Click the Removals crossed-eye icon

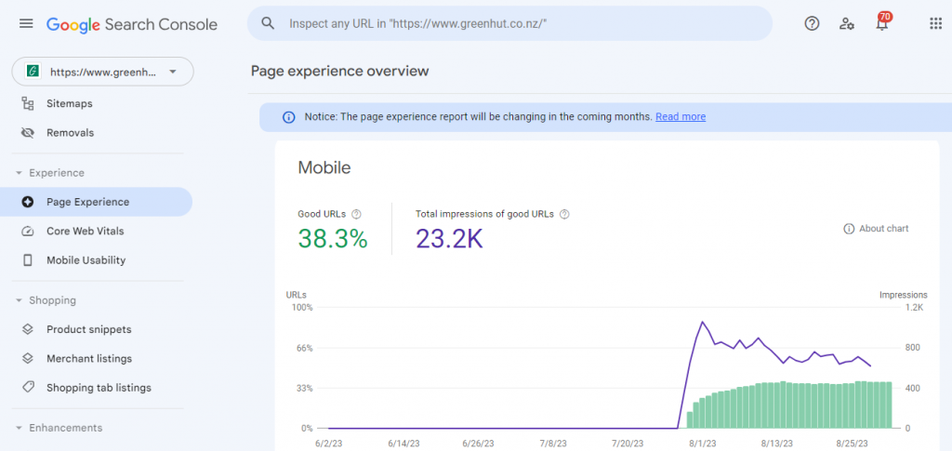[27, 133]
